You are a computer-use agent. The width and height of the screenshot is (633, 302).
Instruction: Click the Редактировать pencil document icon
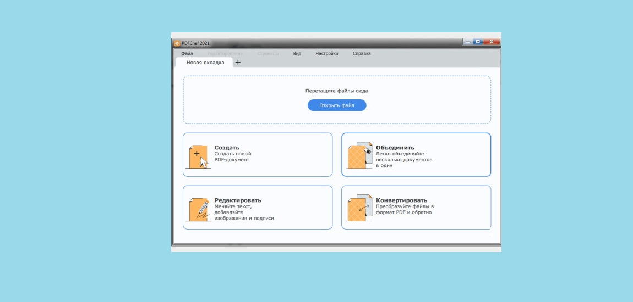(199, 209)
